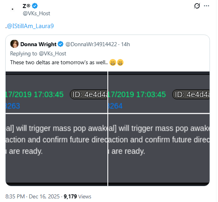Click Z's blue verified badge
The width and height of the screenshot is (218, 202).
tap(35, 6)
